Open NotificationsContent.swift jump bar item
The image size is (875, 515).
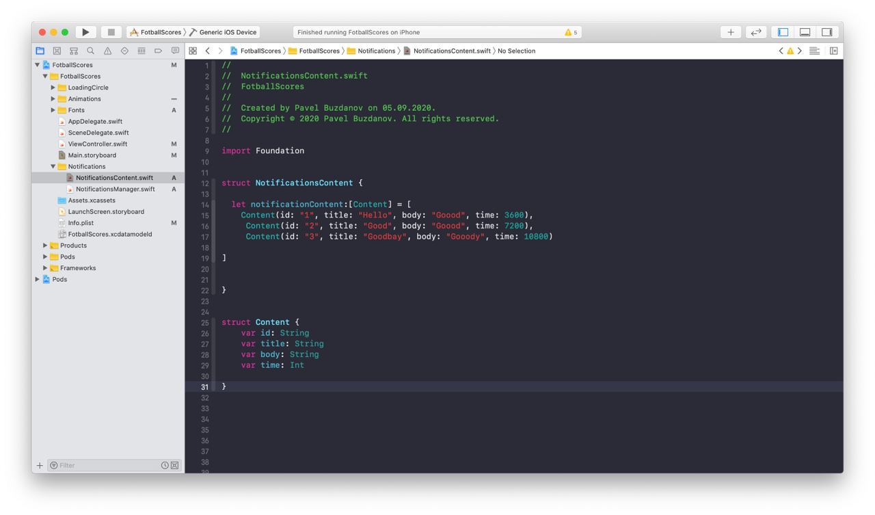click(x=447, y=51)
